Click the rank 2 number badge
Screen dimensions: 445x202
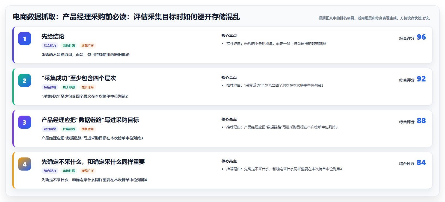point(25,80)
